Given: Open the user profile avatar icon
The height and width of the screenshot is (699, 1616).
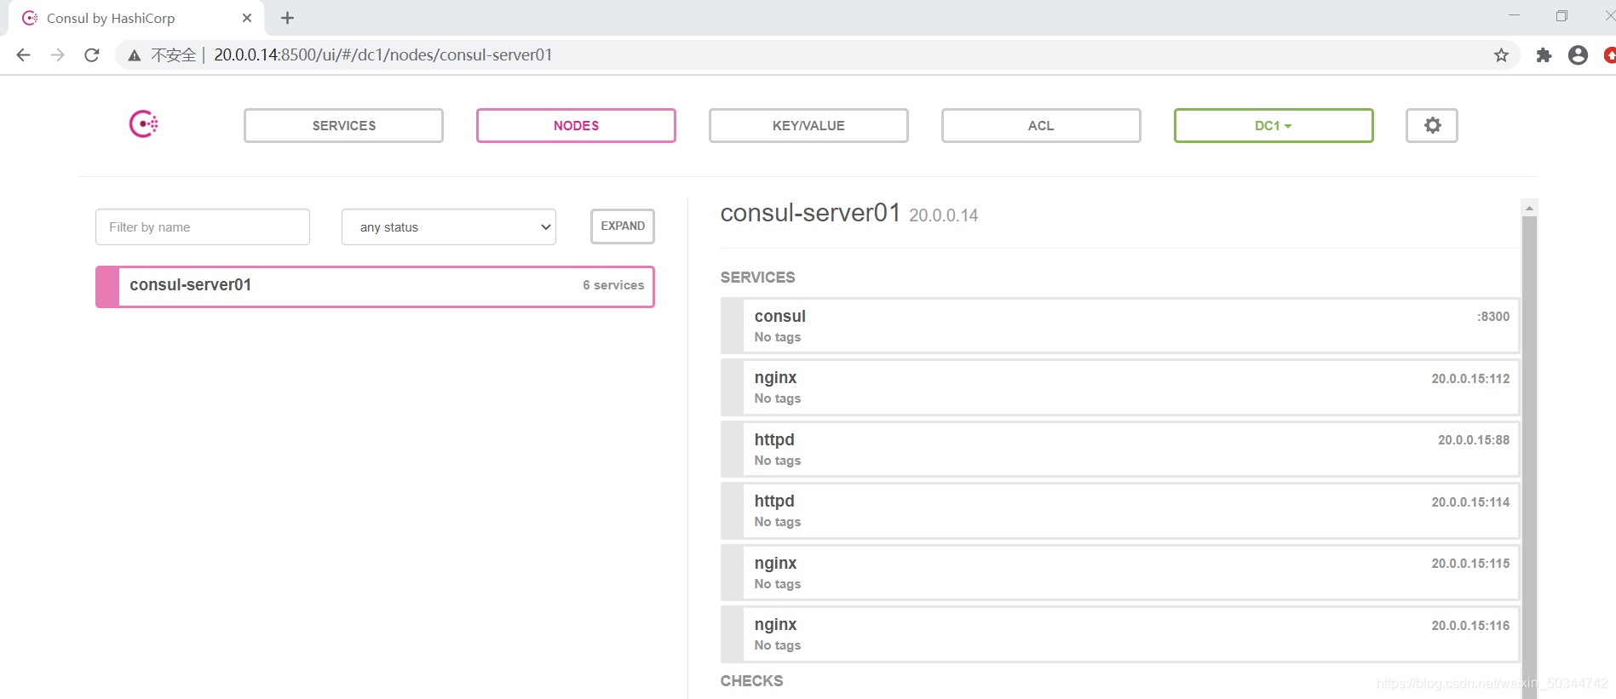Looking at the screenshot, I should 1578,54.
